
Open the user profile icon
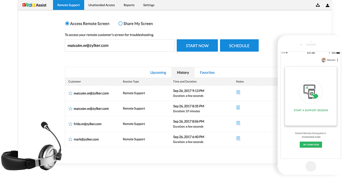(327, 5)
